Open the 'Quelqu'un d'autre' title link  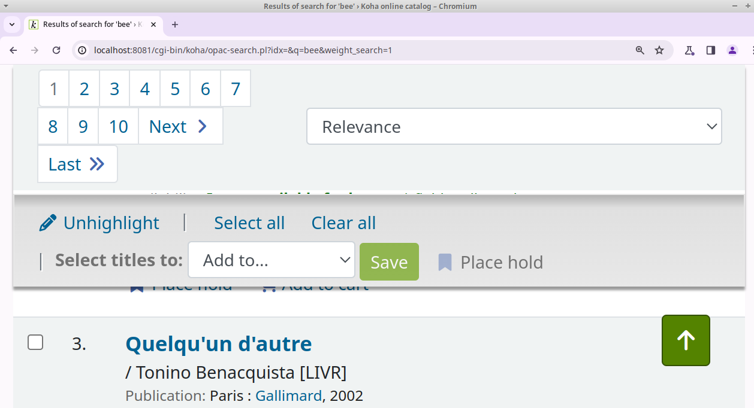[218, 344]
